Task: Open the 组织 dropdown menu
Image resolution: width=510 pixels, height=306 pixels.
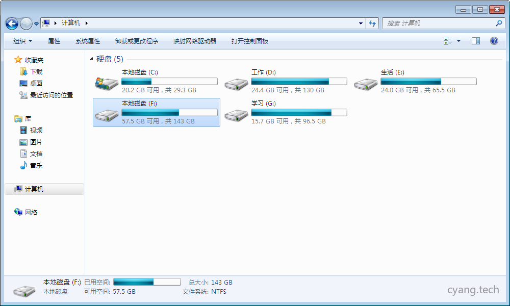Action: point(22,41)
